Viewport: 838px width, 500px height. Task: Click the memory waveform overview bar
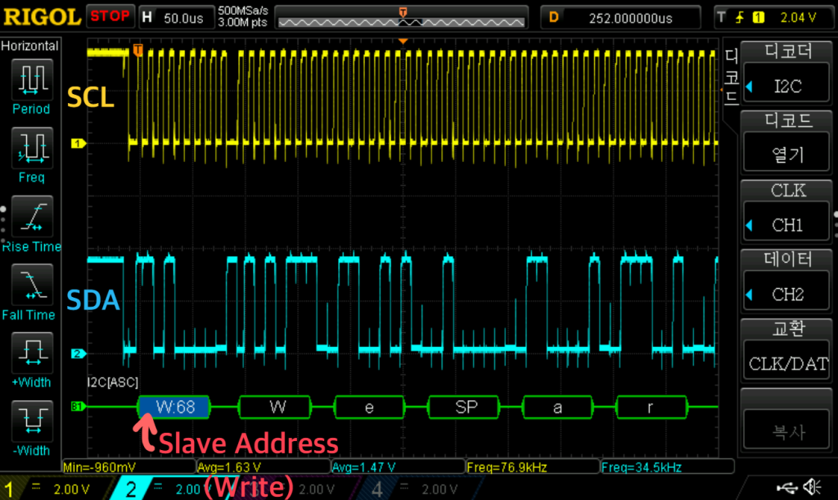pos(401,18)
